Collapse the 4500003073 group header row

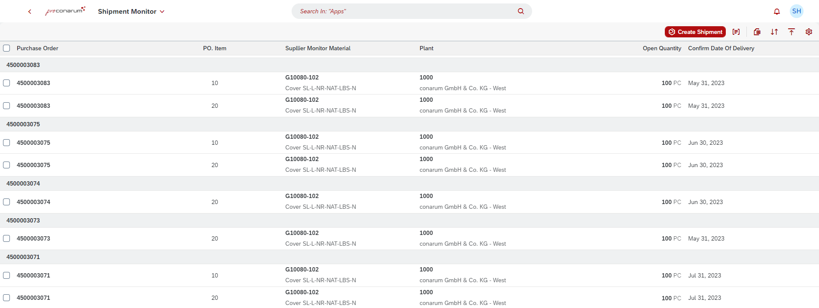[x=23, y=220]
